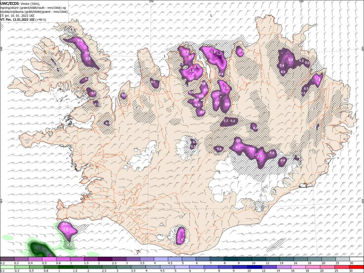The image size is (364, 273).
Task: Click the snow legend swatch labeled 6
Action: [202, 259]
